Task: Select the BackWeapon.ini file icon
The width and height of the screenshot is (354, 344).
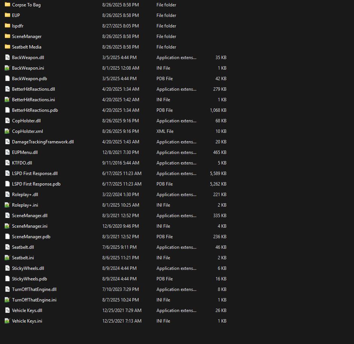Action: pyautogui.click(x=8, y=68)
